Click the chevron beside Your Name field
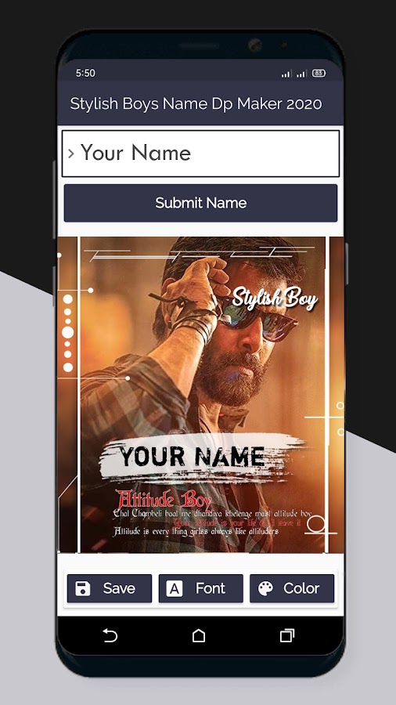The image size is (396, 705). 71,154
